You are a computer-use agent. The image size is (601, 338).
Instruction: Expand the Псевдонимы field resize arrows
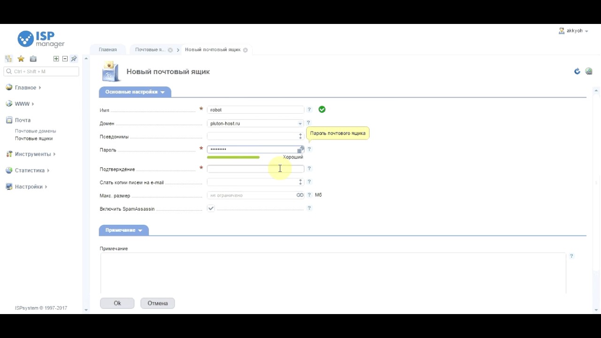point(300,136)
